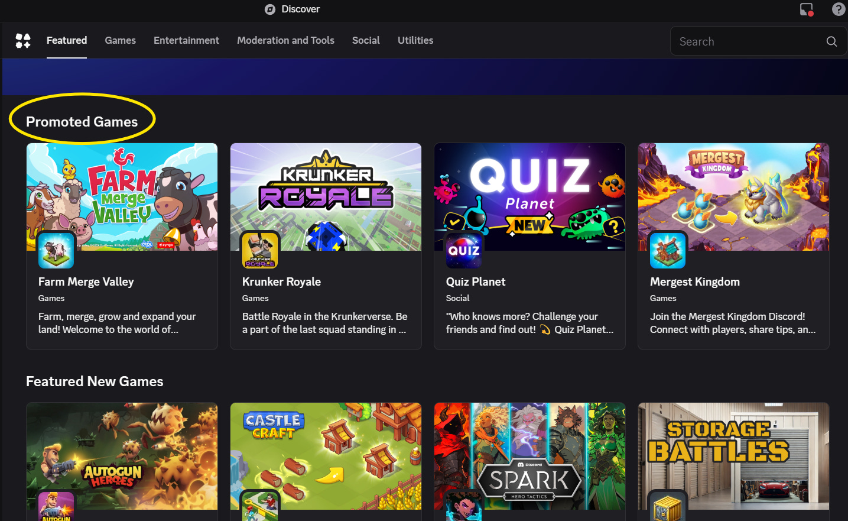848x521 pixels.
Task: Click the "Battle Royale in the Krunkerverse" description
Action: [325, 323]
